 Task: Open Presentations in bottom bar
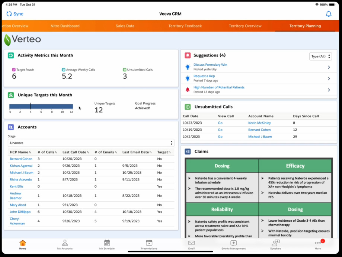pyautogui.click(x=149, y=245)
